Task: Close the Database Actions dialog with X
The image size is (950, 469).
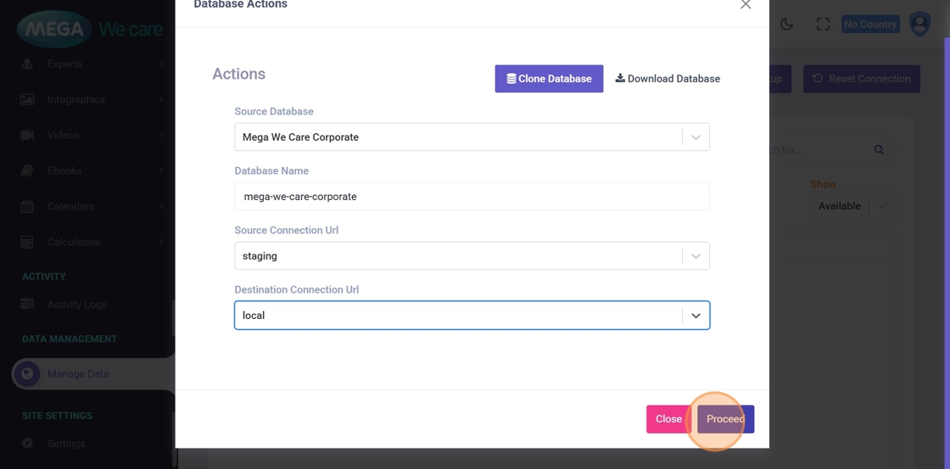Action: coord(746,5)
